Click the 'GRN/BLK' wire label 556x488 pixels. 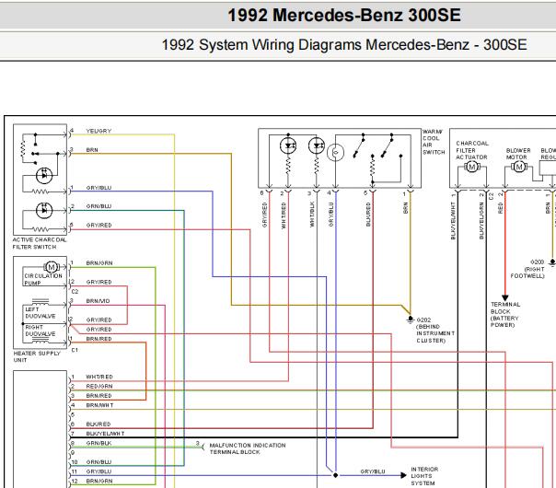click(98, 443)
